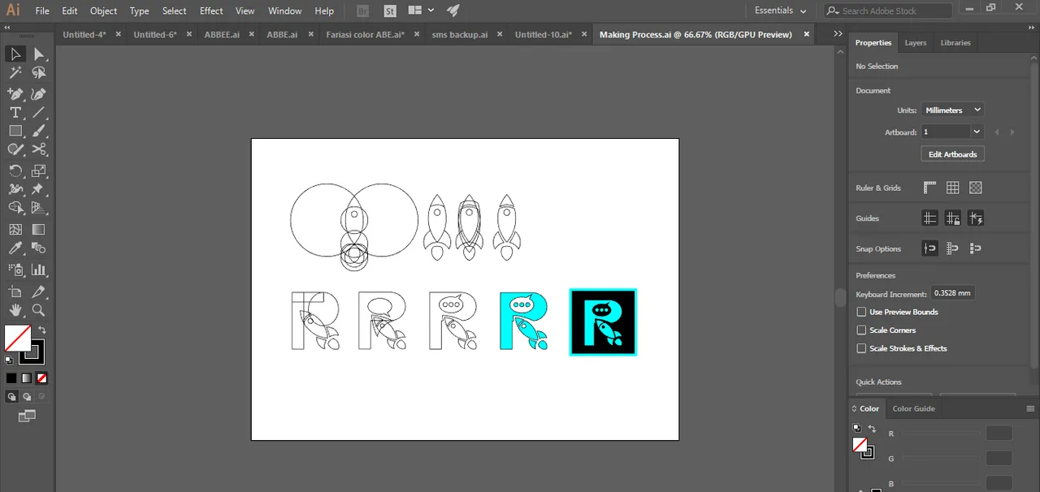Open the Units Millimeters dropdown
The image size is (1040, 492).
point(953,110)
